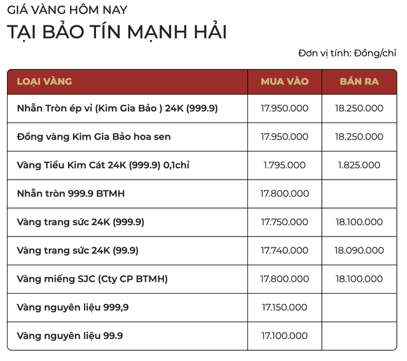Viewport: 407px width, 361px height.
Task: Click the 1.825.000 sell price cell
Action: pos(359,165)
